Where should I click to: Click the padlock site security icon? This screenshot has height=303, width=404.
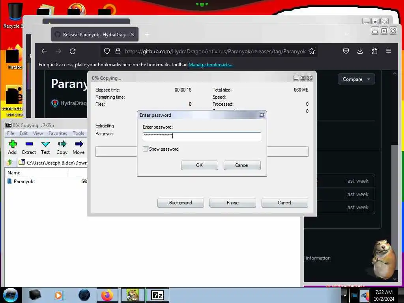click(x=118, y=51)
